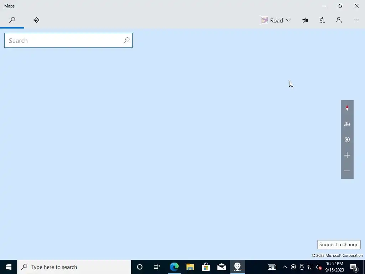The width and height of the screenshot is (365, 274).
Task: Open News and interests widget
Action: click(272, 267)
